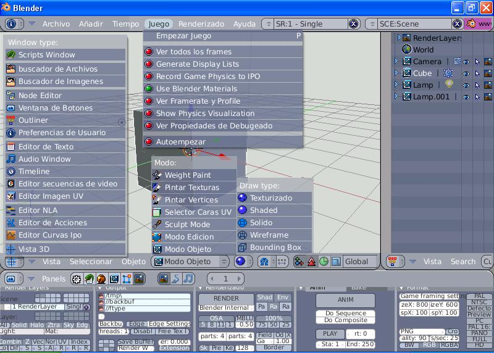The image size is (494, 353).
Task: Click the quality 90 value field
Action: [x=414, y=338]
